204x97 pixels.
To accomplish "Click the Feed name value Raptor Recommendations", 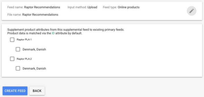I will pyautogui.click(x=42, y=7).
